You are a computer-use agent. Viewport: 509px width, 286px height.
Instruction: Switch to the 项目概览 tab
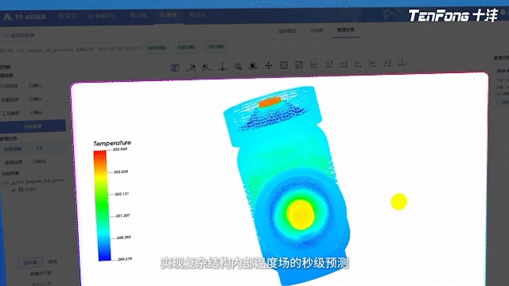click(x=287, y=31)
